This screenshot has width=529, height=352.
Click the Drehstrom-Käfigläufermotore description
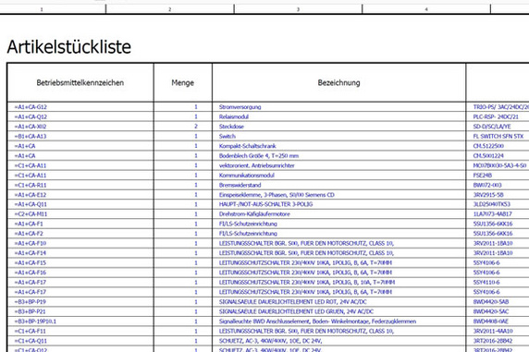coord(254,214)
